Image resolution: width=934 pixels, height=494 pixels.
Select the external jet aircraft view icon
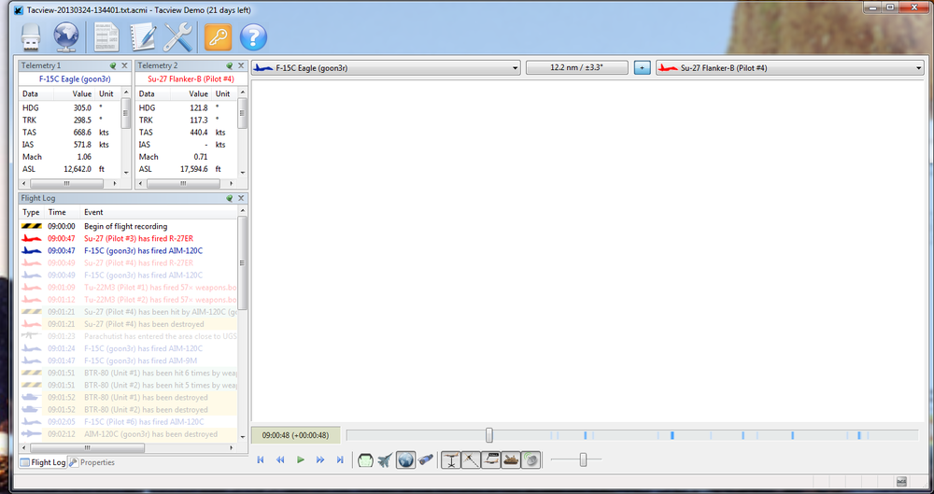[x=386, y=460]
